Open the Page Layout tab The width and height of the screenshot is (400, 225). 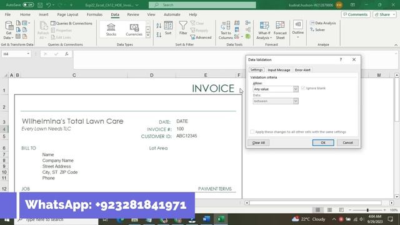point(67,14)
